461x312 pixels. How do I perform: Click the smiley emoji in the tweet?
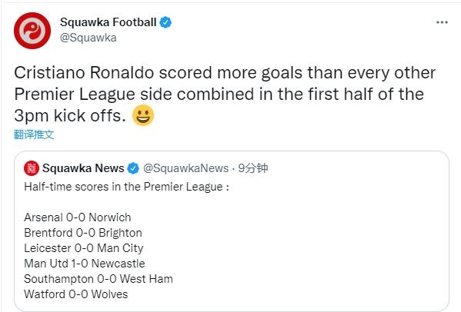click(143, 115)
